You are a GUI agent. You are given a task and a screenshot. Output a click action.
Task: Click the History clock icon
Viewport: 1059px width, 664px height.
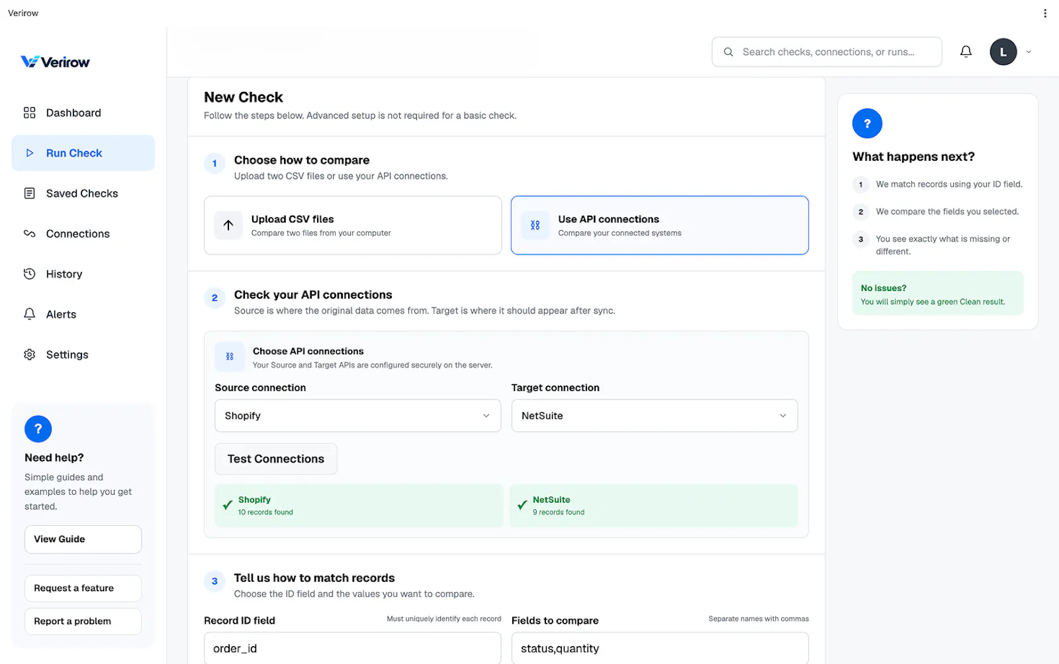[29, 274]
